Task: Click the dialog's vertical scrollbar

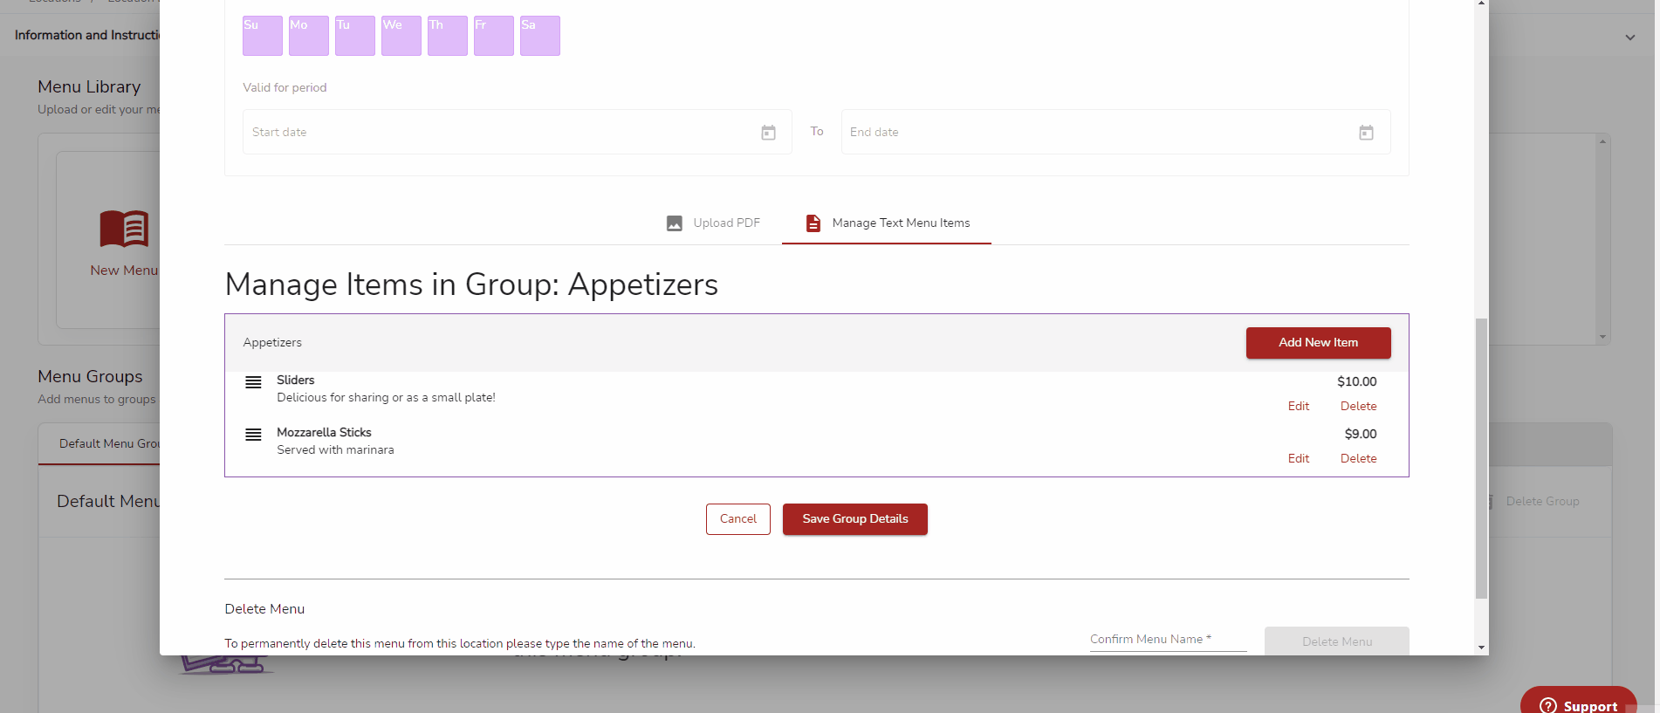Action: tap(1481, 458)
